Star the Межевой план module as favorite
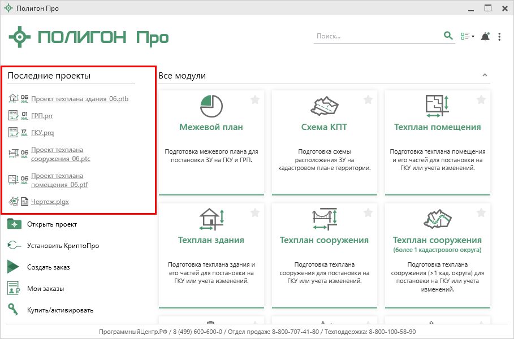The image size is (514, 339). coord(255,100)
